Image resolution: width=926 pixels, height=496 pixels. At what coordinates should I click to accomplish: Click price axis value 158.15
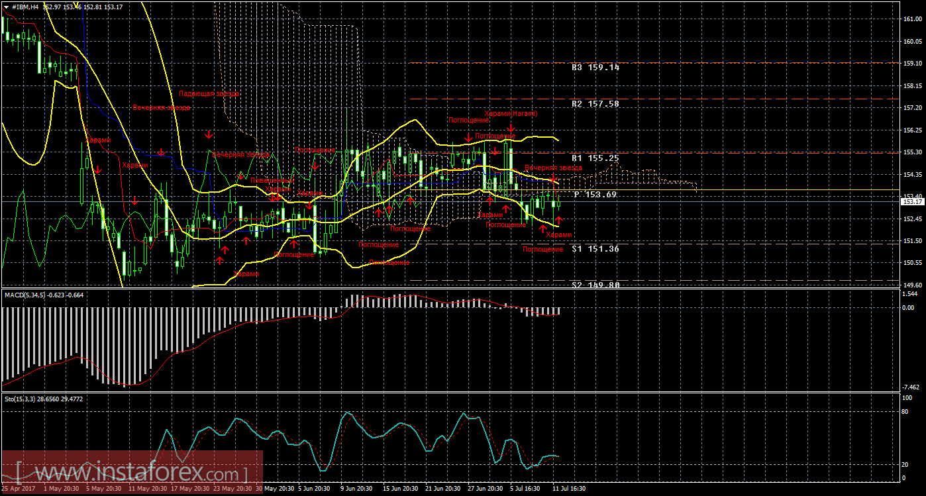913,86
